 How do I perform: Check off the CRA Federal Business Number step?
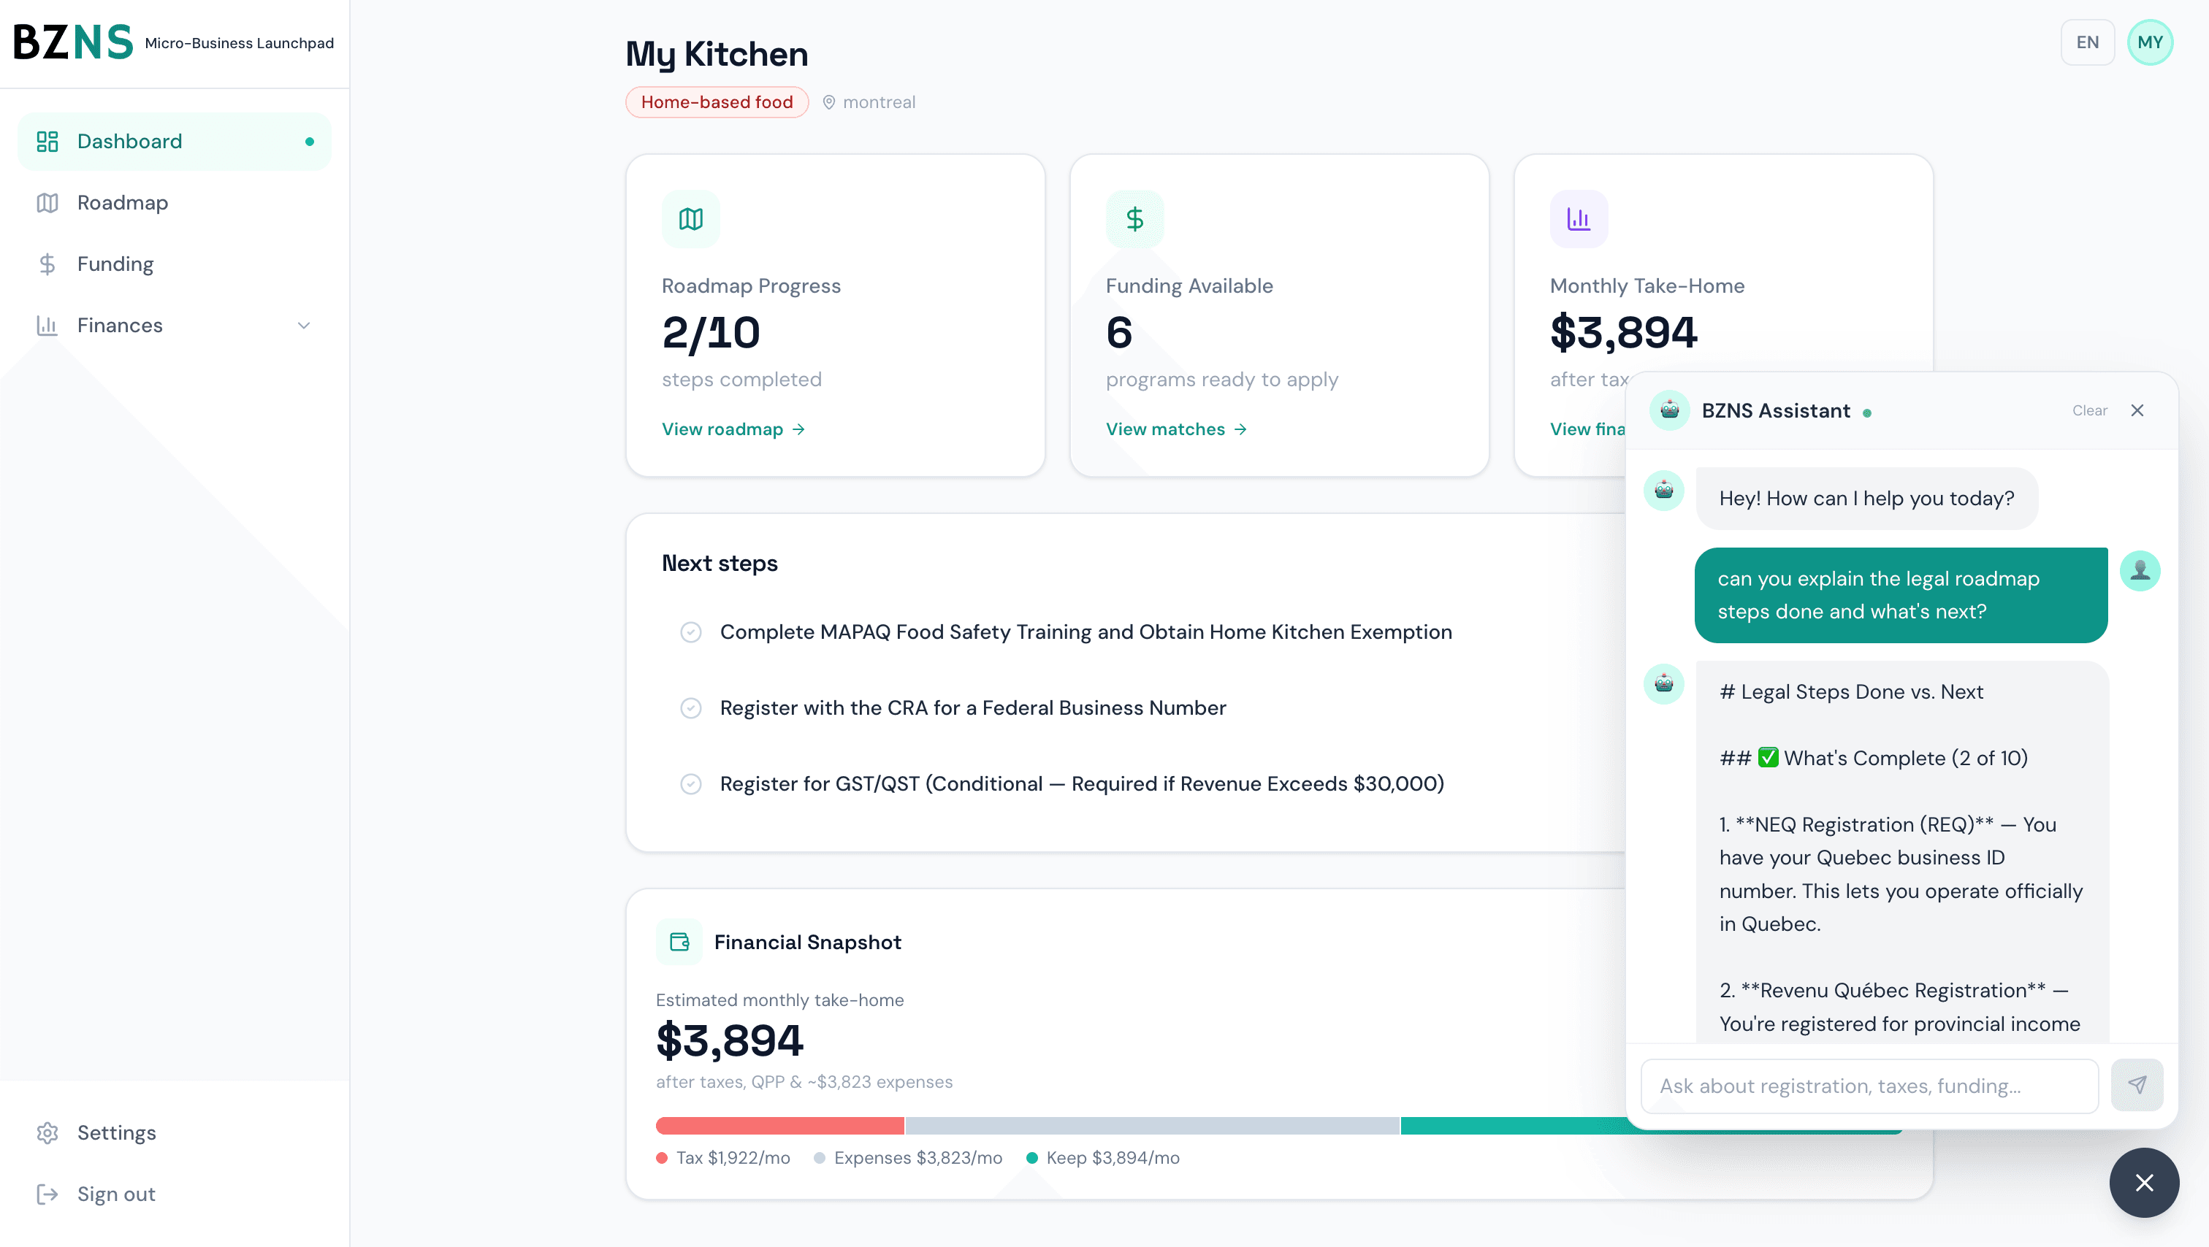tap(691, 708)
